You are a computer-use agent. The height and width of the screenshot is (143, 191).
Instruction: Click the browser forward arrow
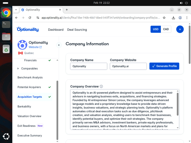[x=23, y=18]
